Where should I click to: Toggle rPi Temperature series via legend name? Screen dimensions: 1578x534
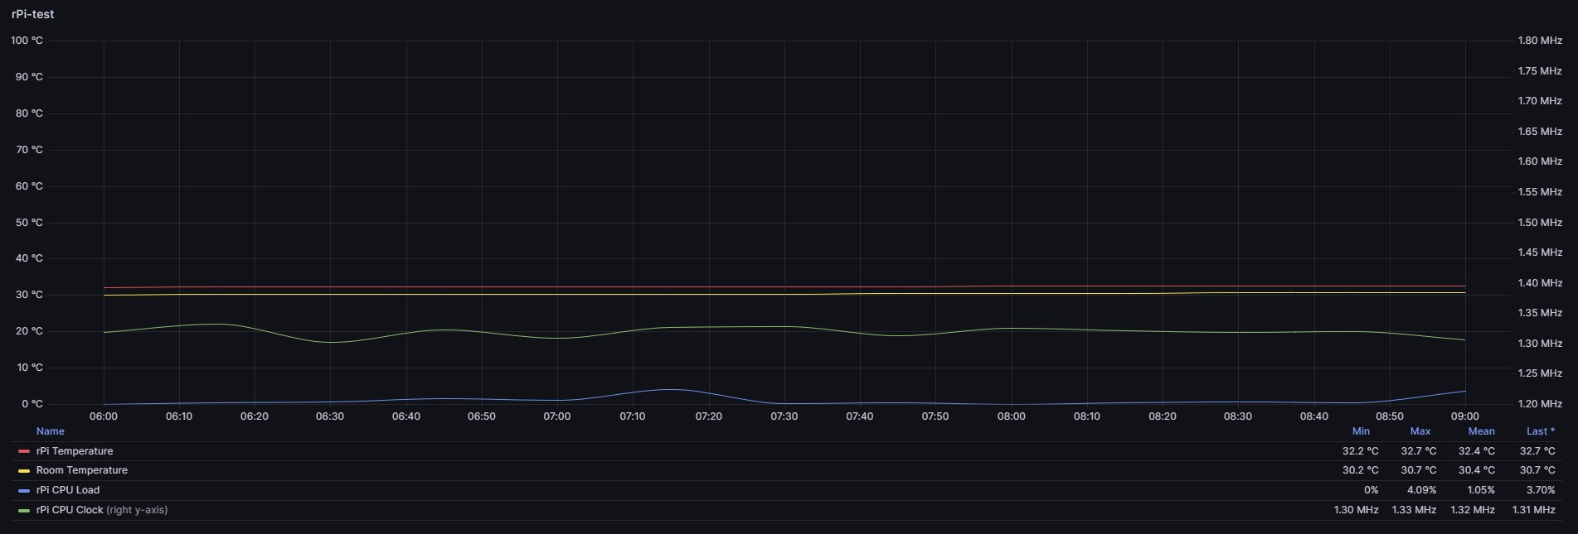point(75,451)
